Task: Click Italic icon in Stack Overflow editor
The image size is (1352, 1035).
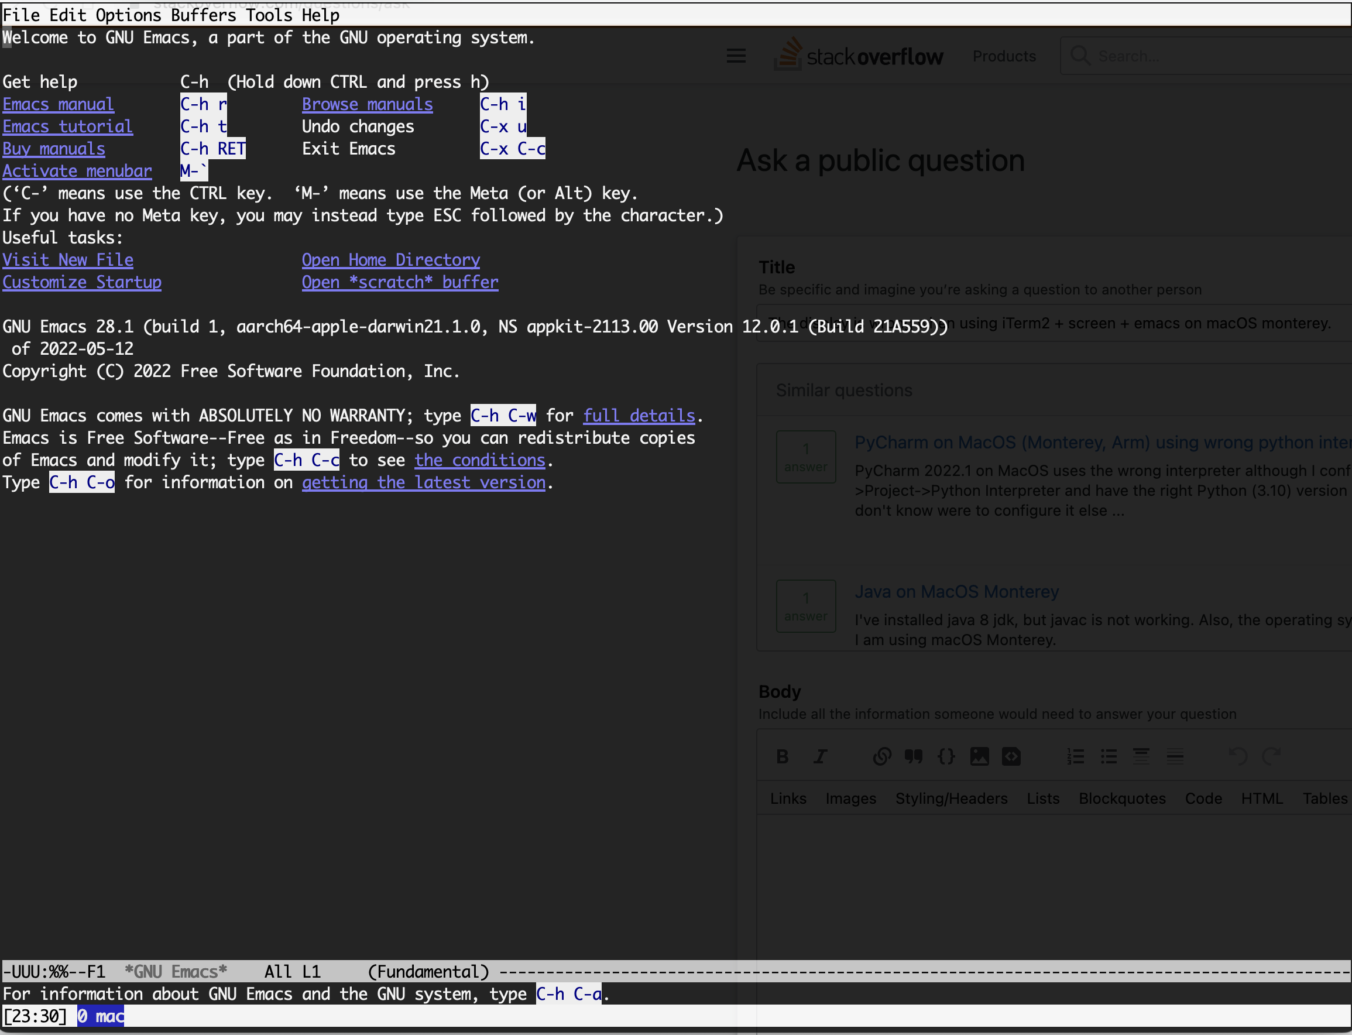Action: [x=820, y=756]
